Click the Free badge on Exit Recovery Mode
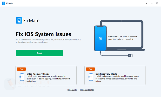Screen dimensions: 161x97 (x=90, y=69)
